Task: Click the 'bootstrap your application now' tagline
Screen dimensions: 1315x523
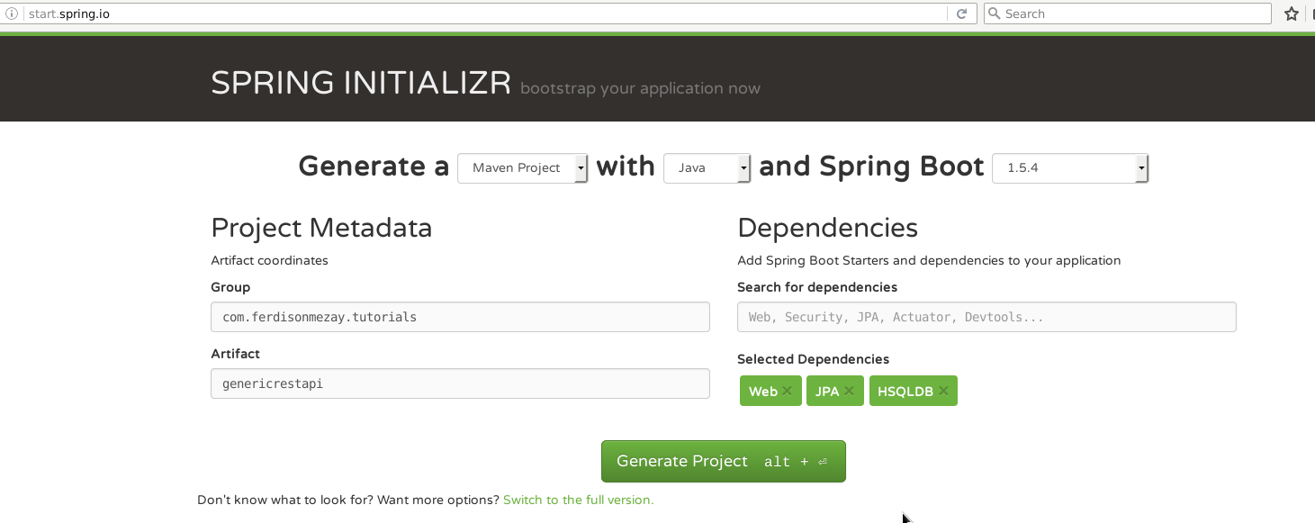Action: click(x=640, y=88)
